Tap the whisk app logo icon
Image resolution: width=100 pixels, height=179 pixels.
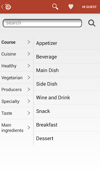coord(8,6)
